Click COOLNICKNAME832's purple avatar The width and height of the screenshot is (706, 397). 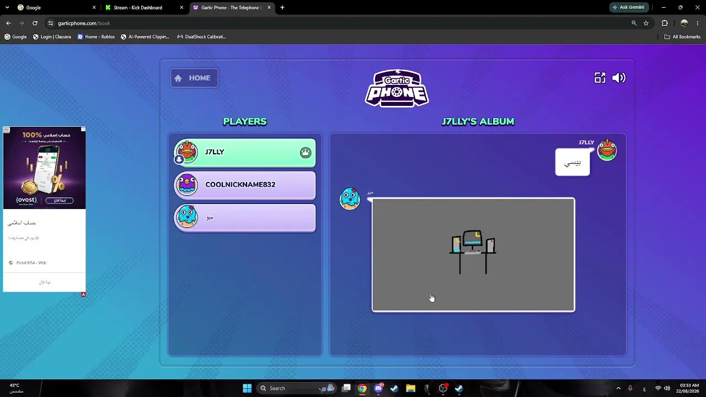[187, 184]
